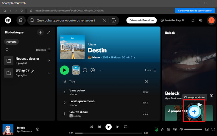Click the album preview thumbnail beside play

click(76, 70)
